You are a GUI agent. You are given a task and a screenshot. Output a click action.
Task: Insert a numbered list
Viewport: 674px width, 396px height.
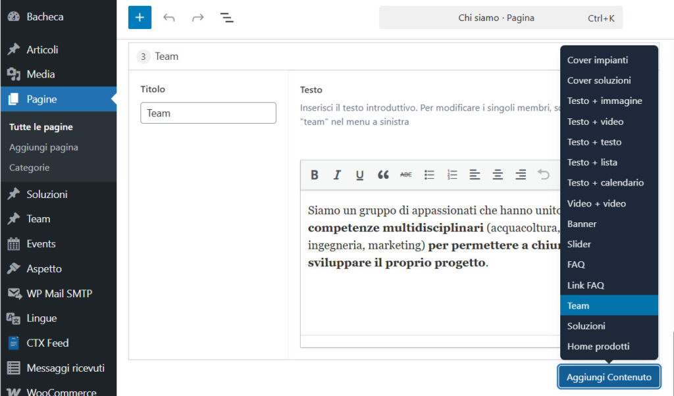tap(452, 174)
